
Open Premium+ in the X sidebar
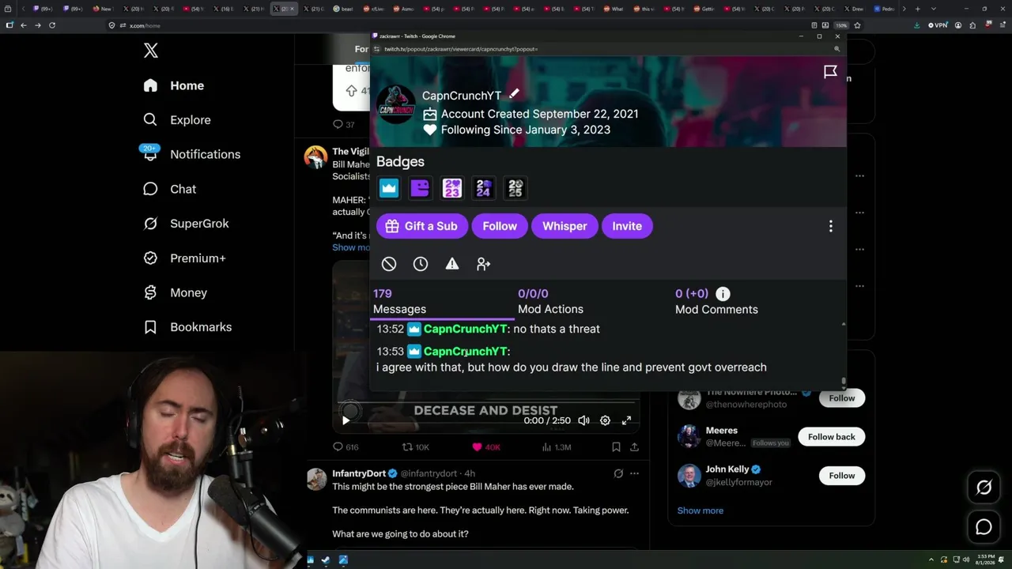[x=184, y=258]
